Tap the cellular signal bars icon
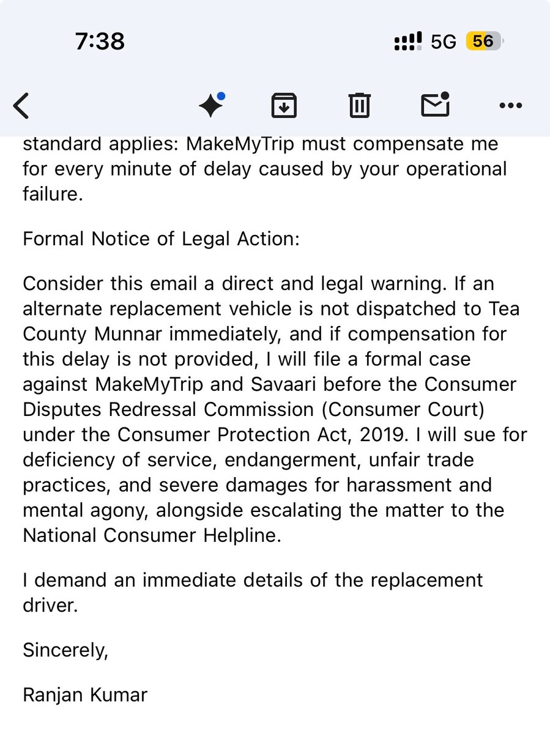The height and width of the screenshot is (734, 550). pos(408,42)
